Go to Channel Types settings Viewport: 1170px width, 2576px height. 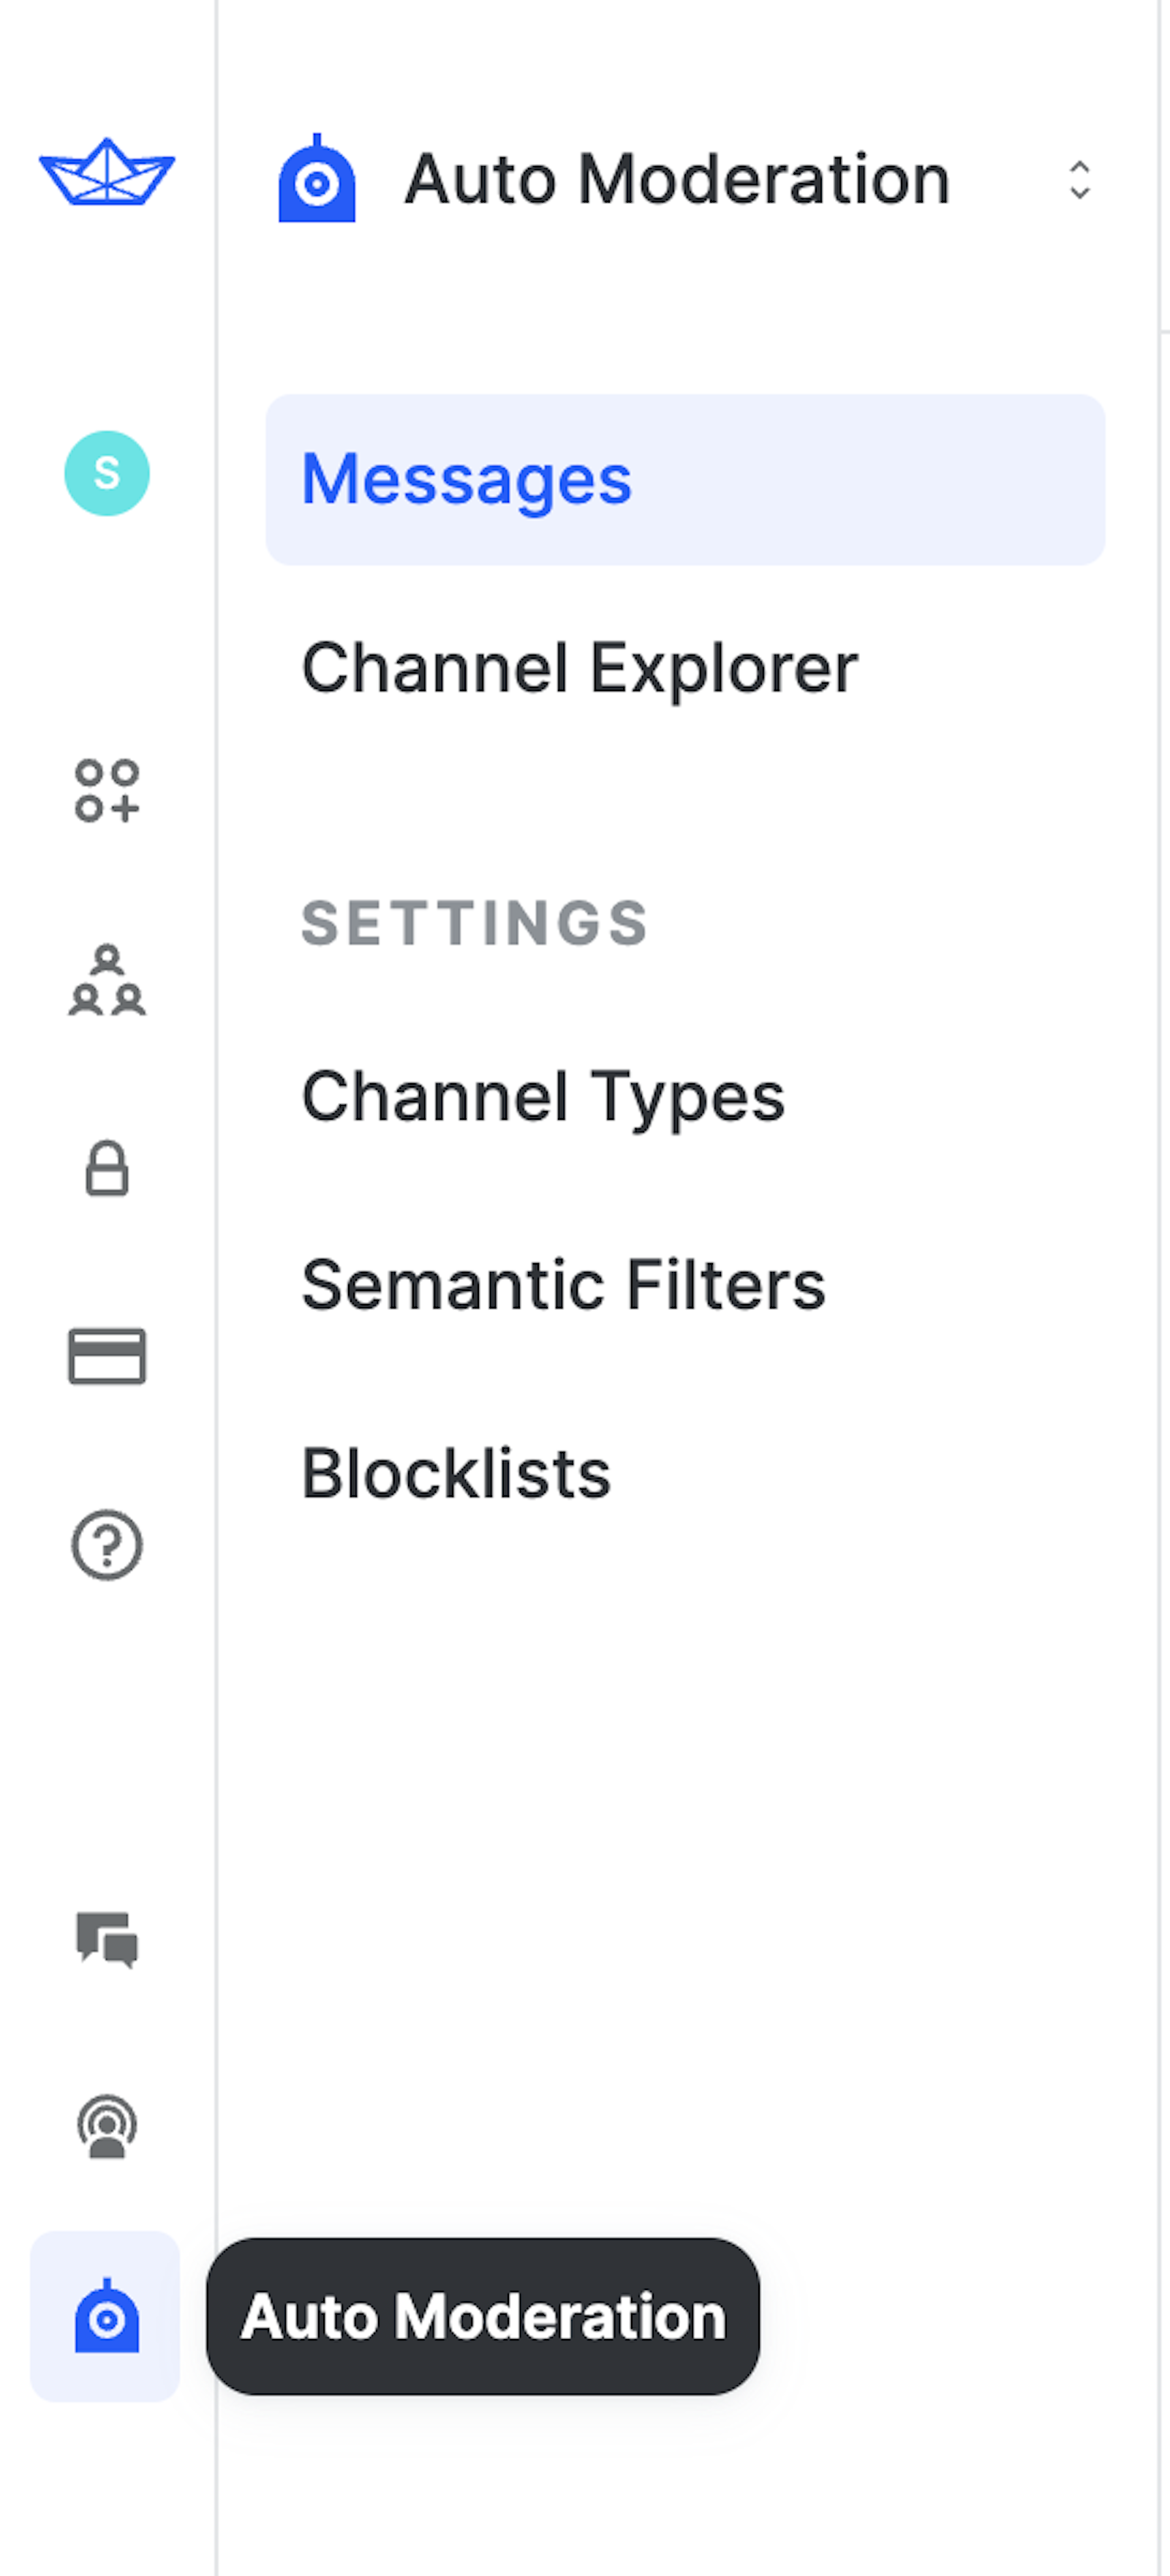pos(543,1097)
